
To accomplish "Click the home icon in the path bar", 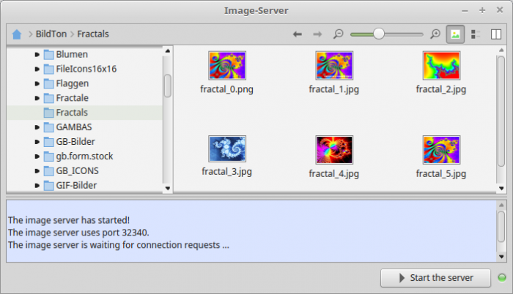I will (16, 34).
